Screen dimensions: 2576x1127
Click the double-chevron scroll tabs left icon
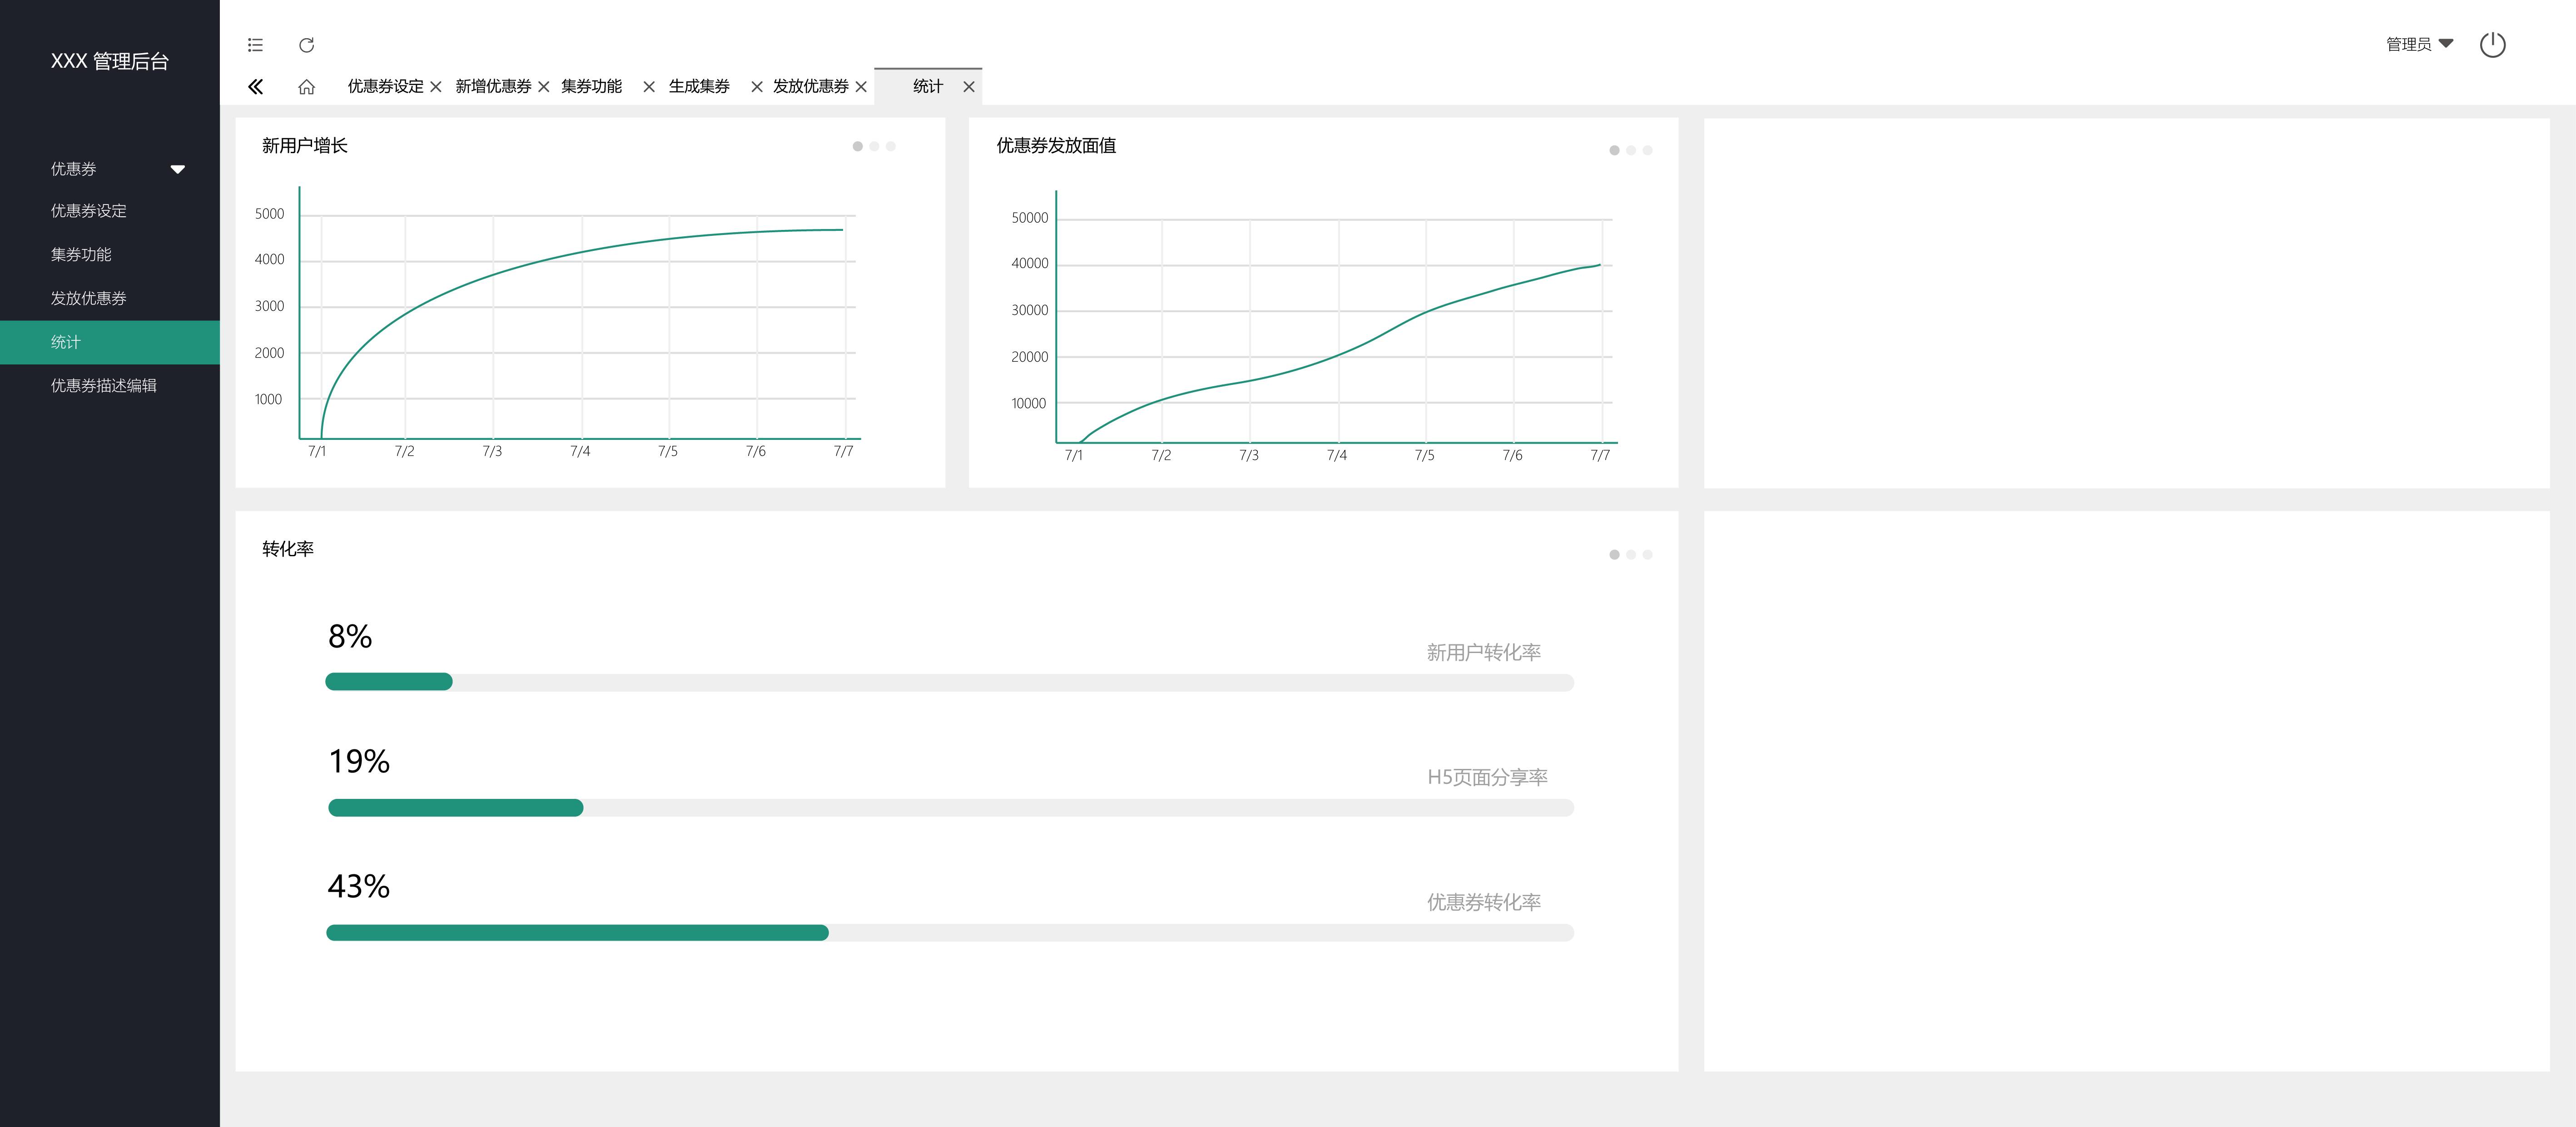point(256,87)
